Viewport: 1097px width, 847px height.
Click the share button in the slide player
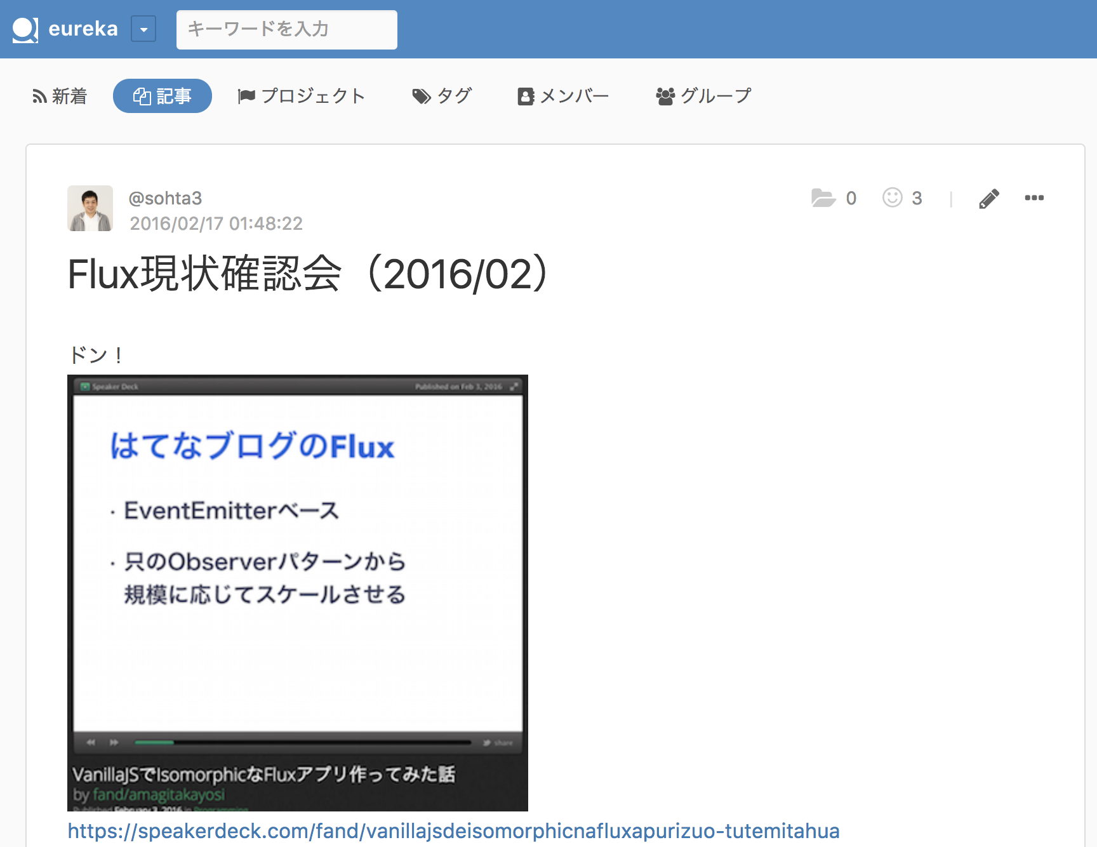pos(498,742)
